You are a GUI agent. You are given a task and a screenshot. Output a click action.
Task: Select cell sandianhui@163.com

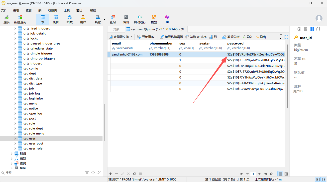[129, 54]
